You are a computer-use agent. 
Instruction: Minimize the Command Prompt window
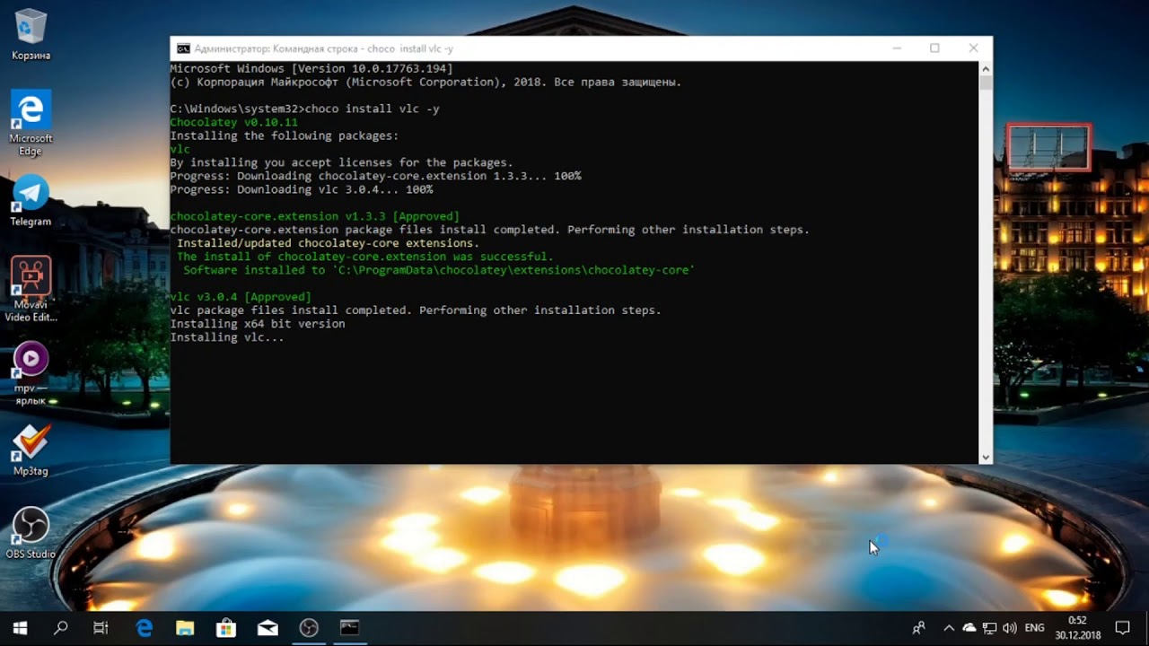click(896, 48)
